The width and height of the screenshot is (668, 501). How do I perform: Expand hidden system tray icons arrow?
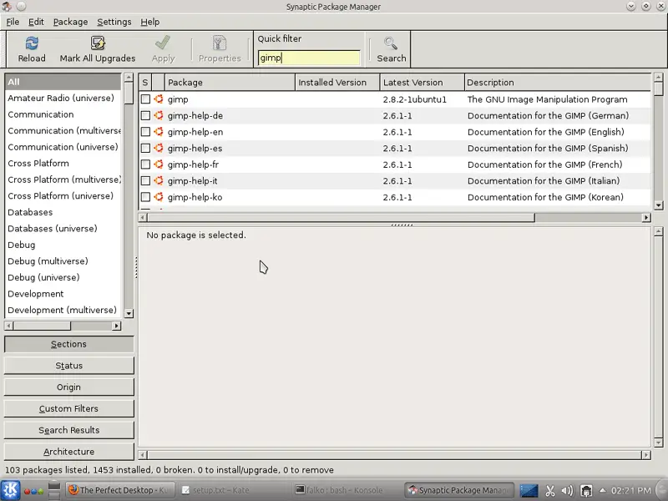tap(602, 490)
